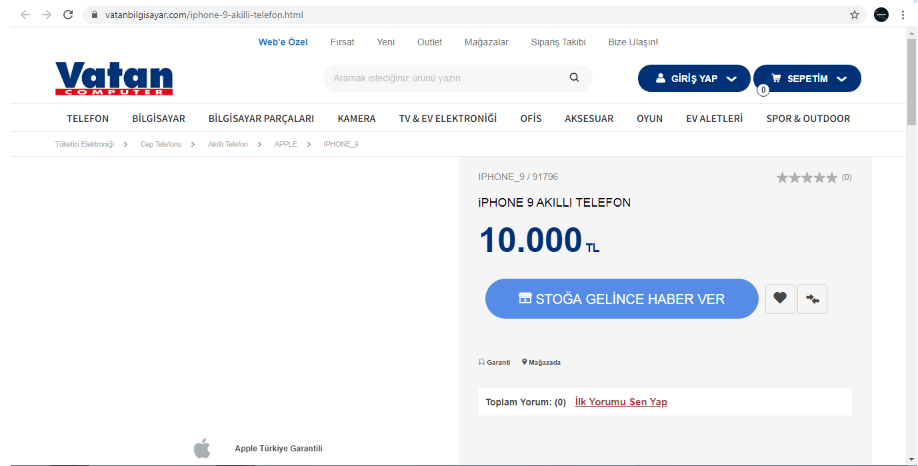Click the padlock site security icon

[94, 15]
